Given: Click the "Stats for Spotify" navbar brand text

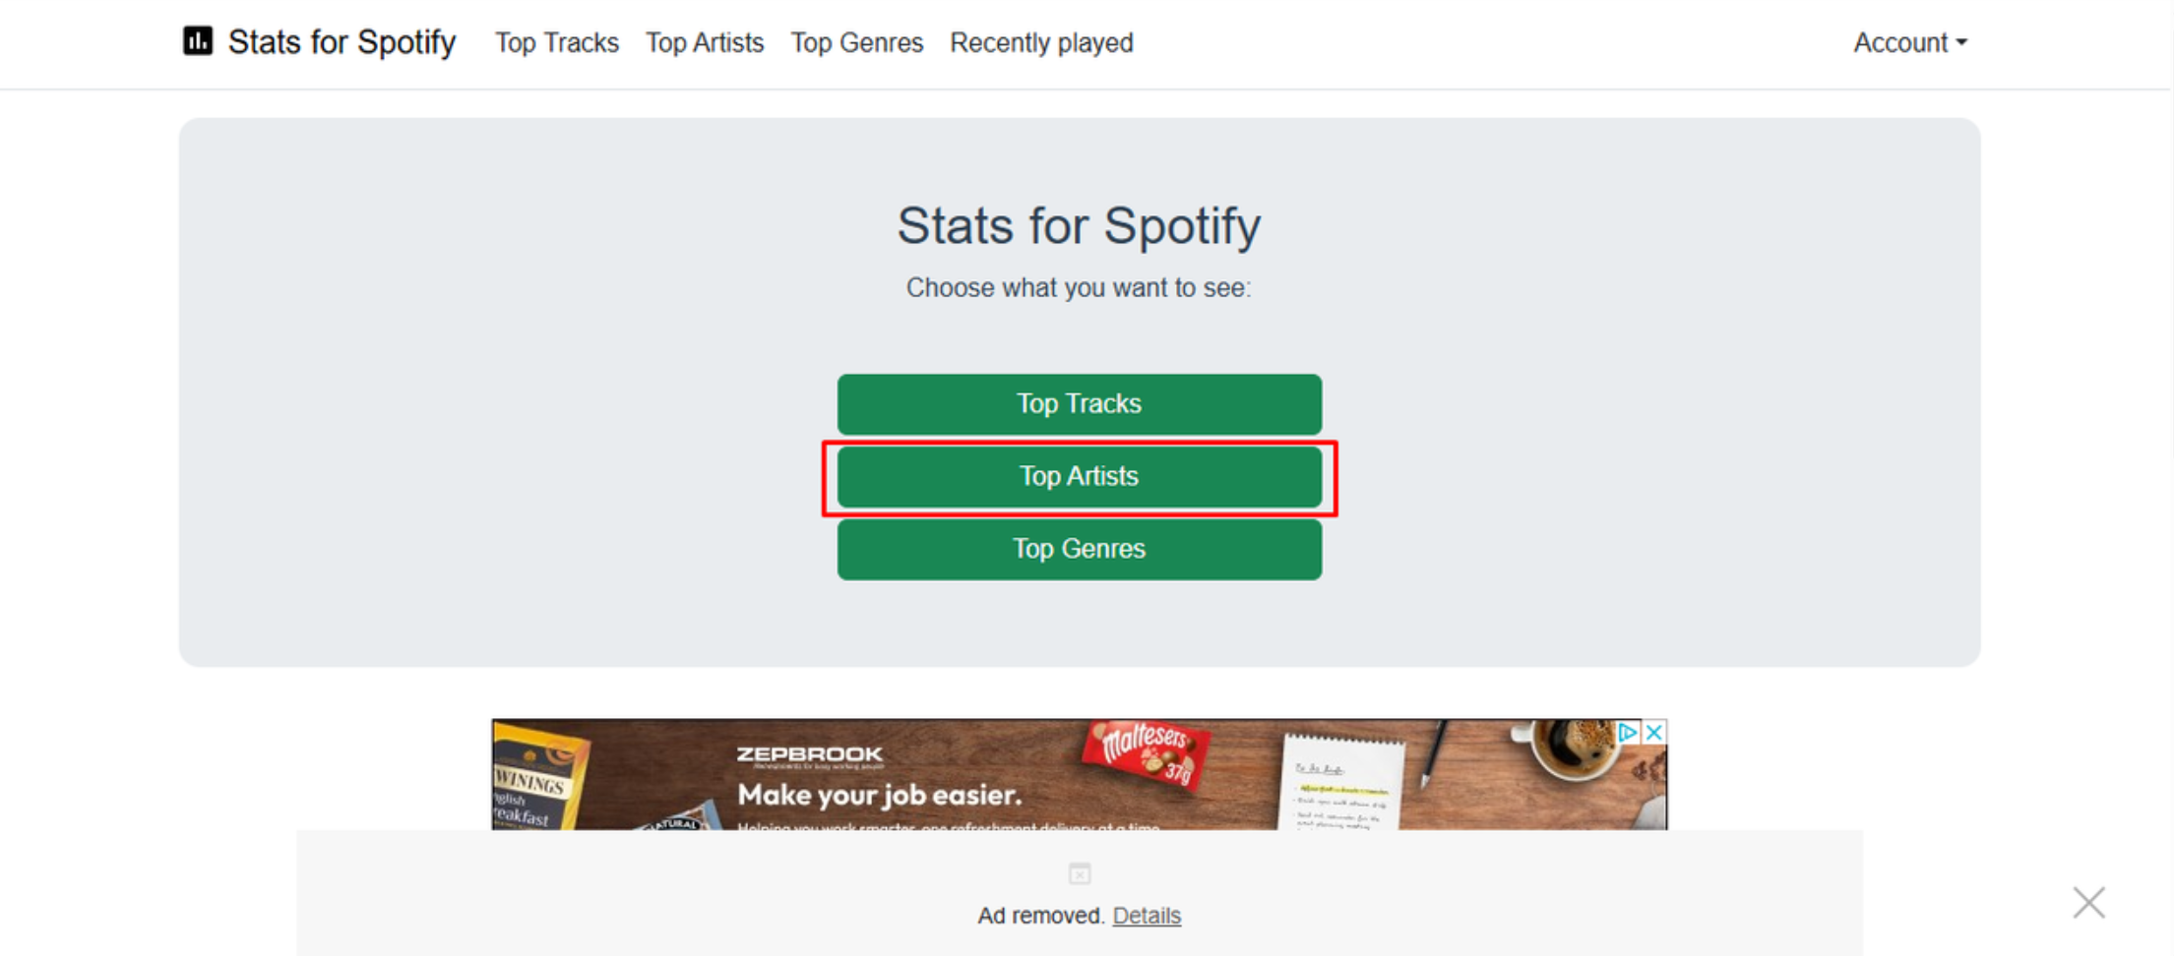Looking at the screenshot, I should coord(342,42).
